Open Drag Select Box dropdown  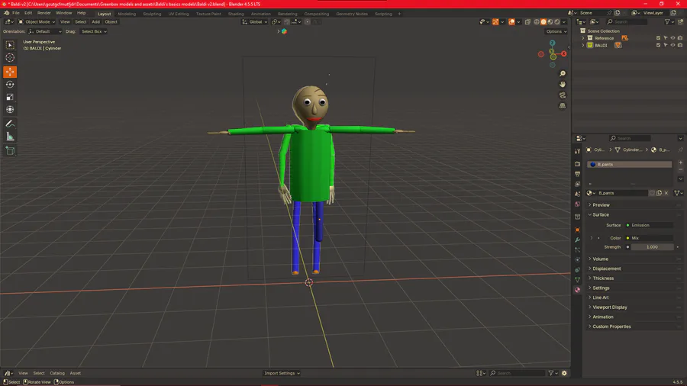tap(94, 31)
